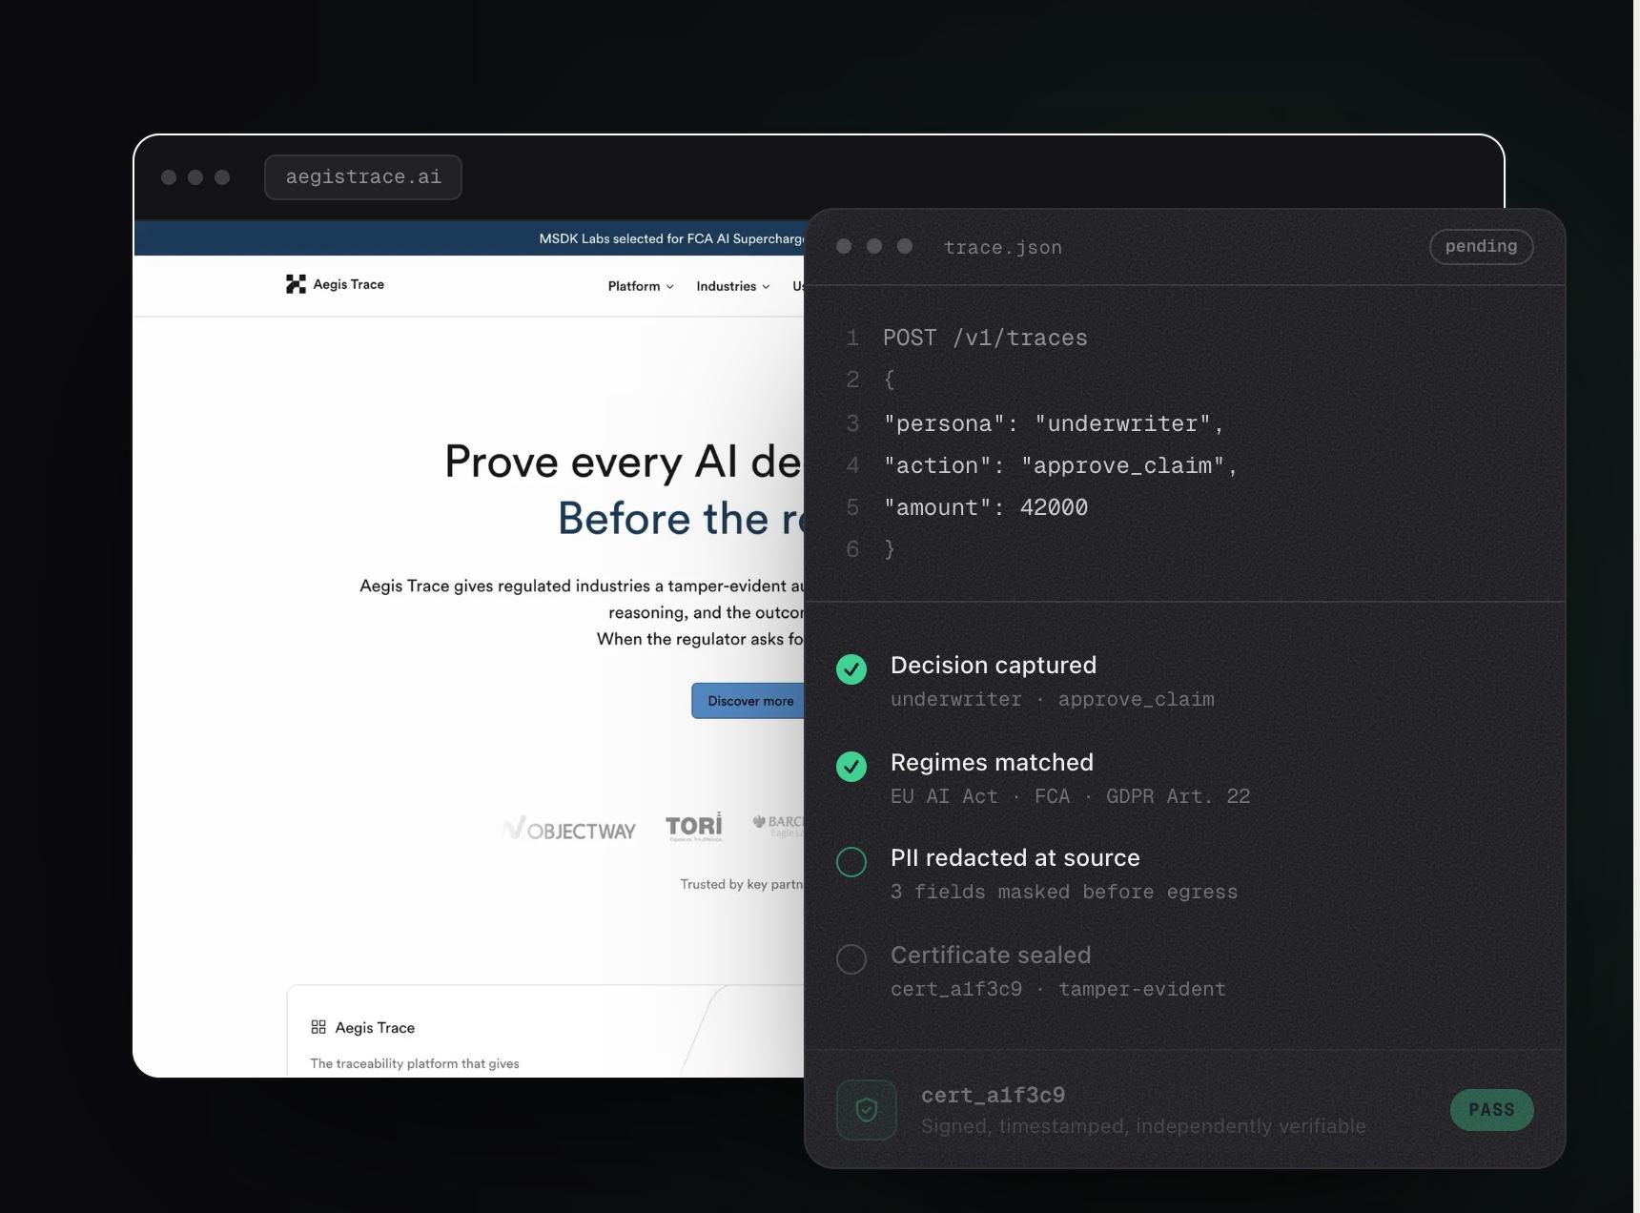Click the Decision captured step title

click(994, 665)
